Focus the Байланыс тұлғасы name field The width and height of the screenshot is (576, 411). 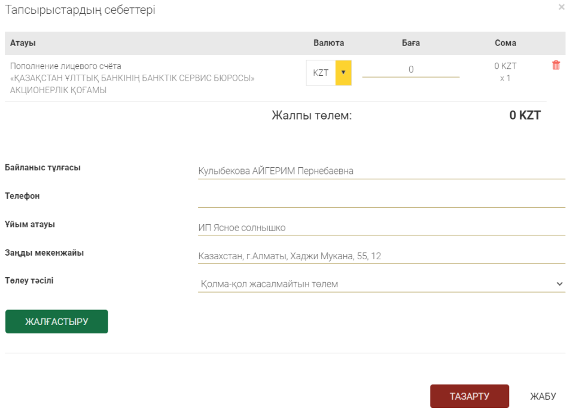pyautogui.click(x=381, y=171)
